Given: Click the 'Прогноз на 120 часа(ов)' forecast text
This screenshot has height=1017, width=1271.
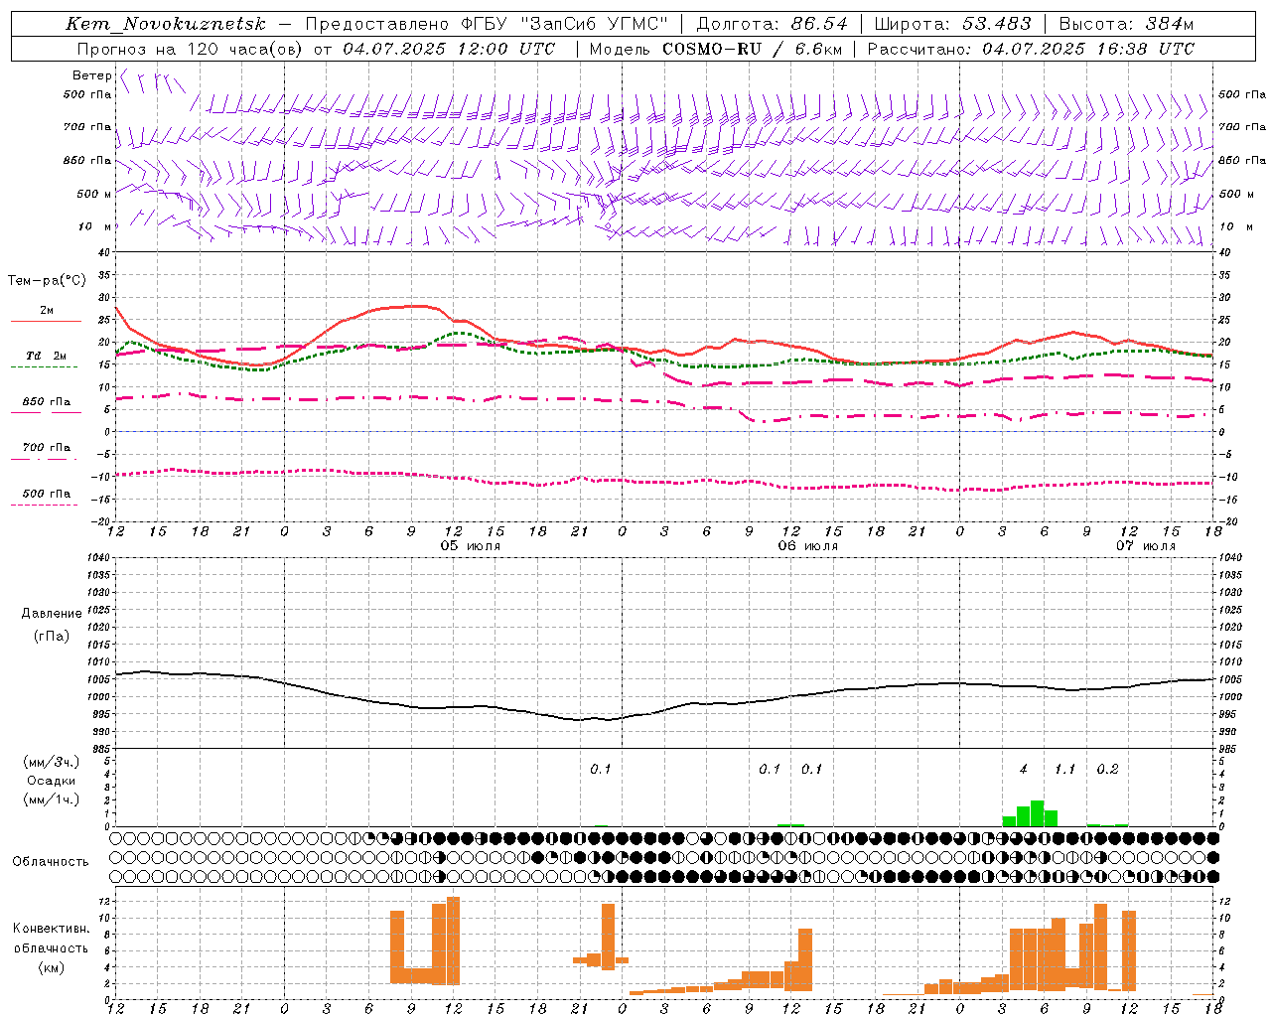Looking at the screenshot, I should pyautogui.click(x=191, y=49).
